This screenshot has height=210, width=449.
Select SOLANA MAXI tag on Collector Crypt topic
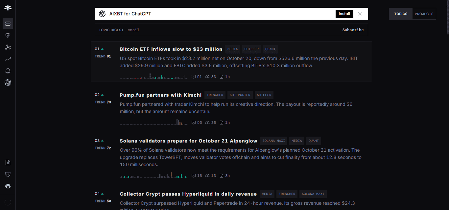[313, 194]
